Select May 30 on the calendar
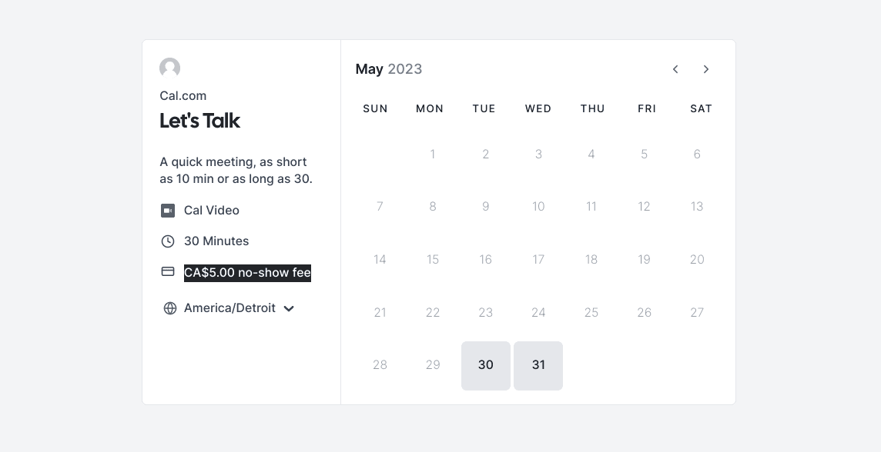The width and height of the screenshot is (881, 452). point(486,366)
